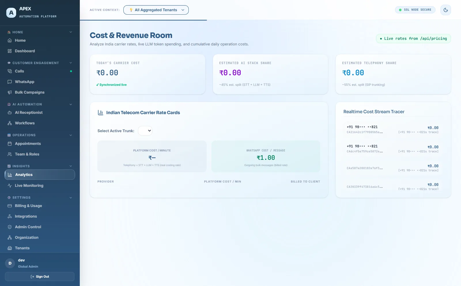The height and width of the screenshot is (286, 461).
Task: Click the Estimated AI Stack Share card
Action: [270, 74]
